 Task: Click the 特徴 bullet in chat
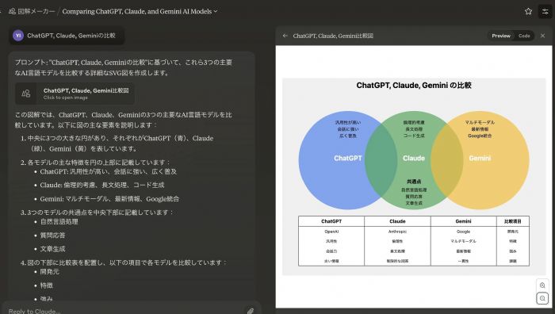click(46, 285)
